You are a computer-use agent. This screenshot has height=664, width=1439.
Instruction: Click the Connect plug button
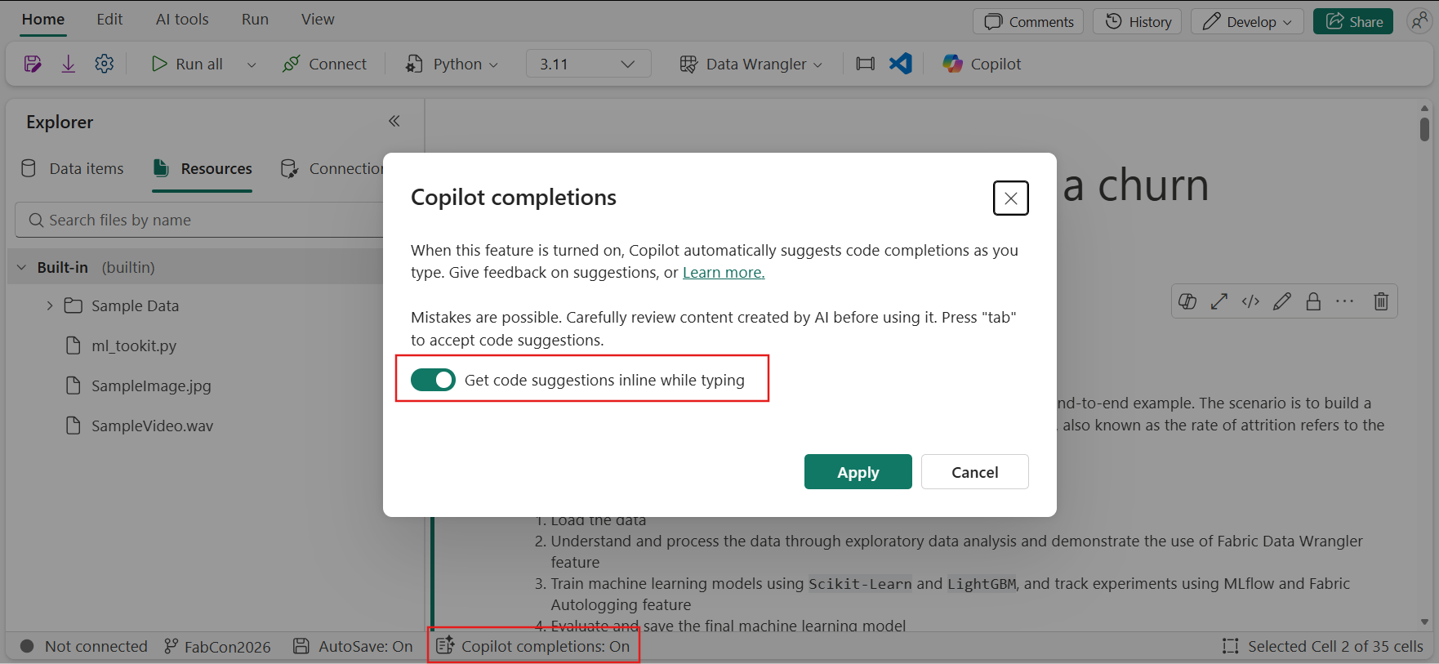(324, 64)
